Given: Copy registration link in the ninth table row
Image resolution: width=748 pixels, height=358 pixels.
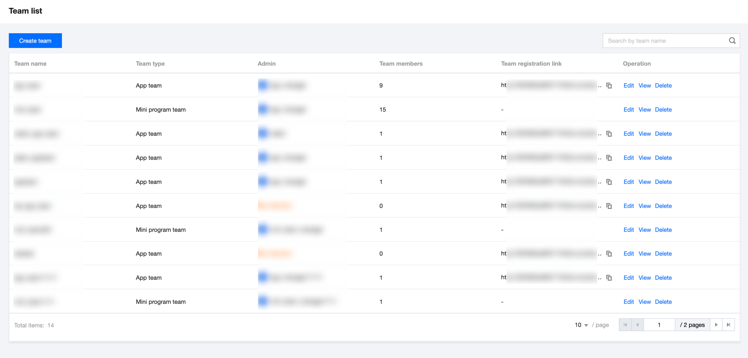Looking at the screenshot, I should pos(609,278).
